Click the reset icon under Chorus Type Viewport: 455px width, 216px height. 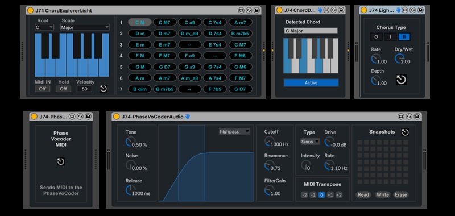401,80
